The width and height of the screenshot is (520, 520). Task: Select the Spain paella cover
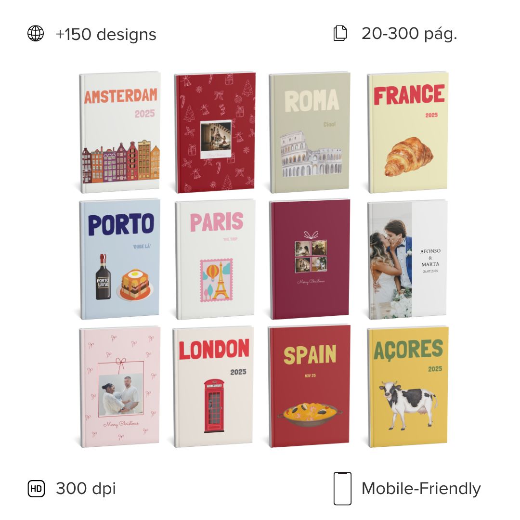[309, 386]
